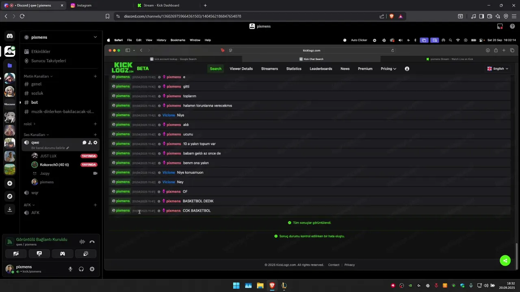Collapse the Metin Kanalları category
The width and height of the screenshot is (520, 292).
click(x=38, y=76)
